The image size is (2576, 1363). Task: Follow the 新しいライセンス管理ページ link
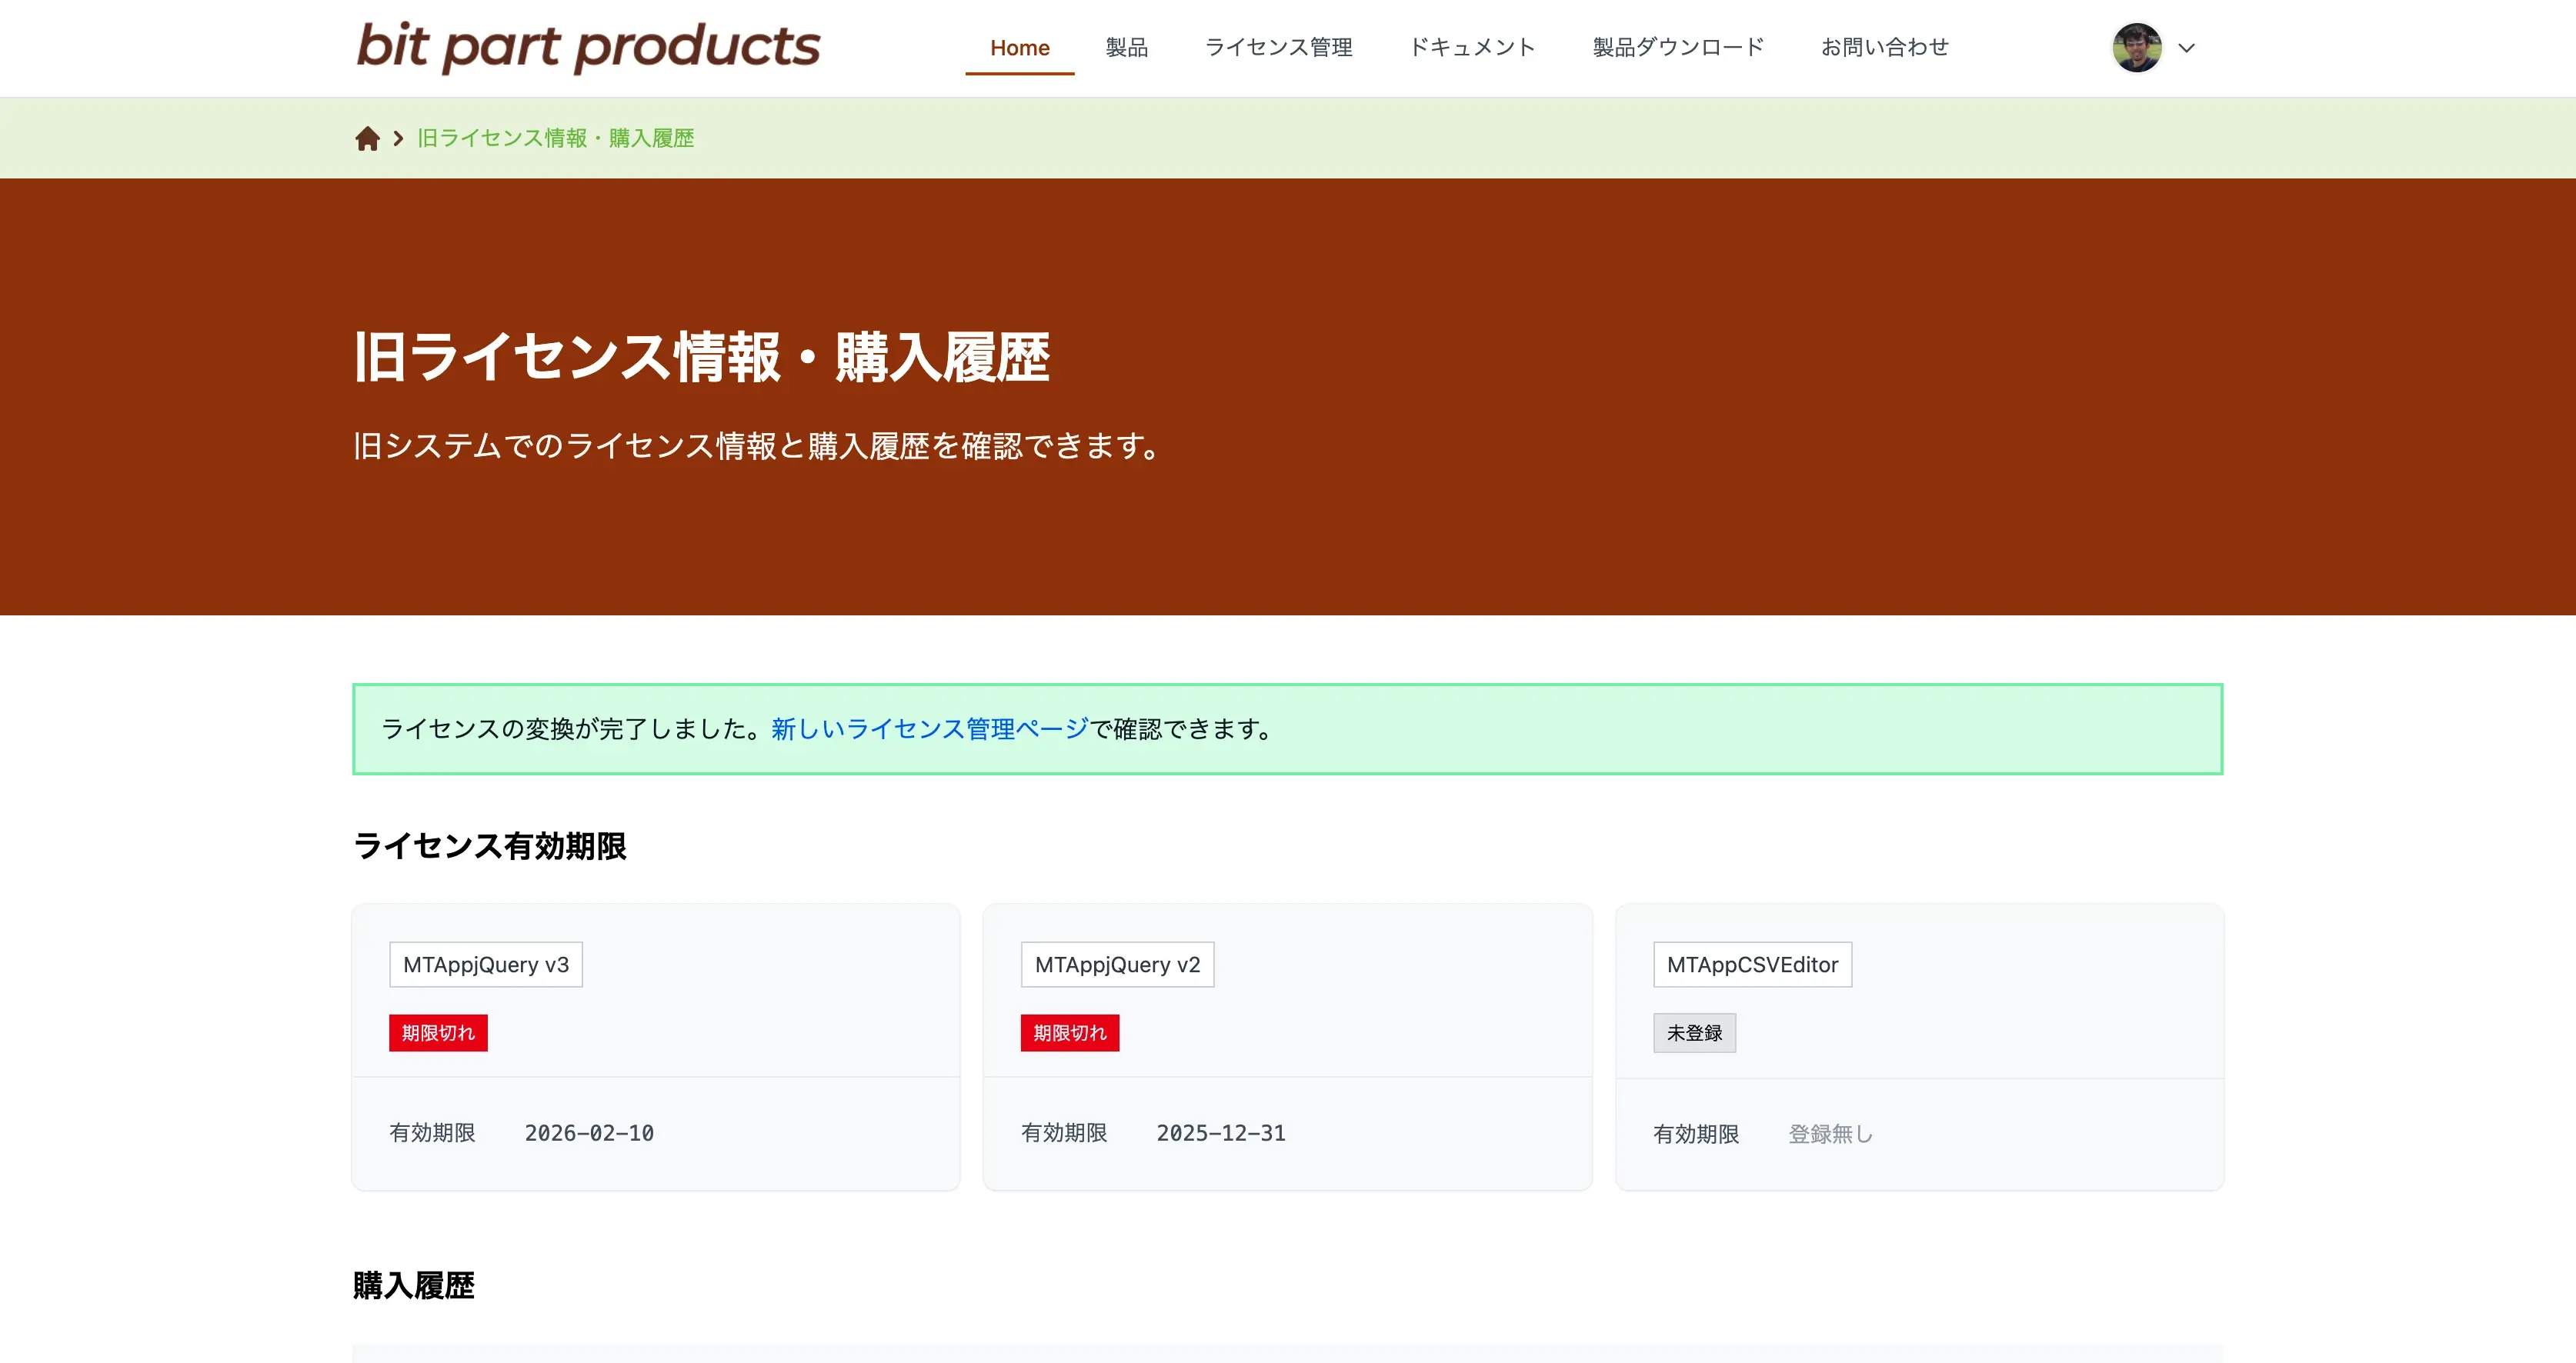click(x=929, y=729)
